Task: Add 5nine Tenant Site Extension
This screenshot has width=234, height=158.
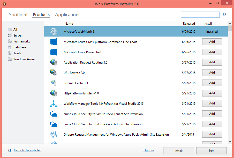Action: pyautogui.click(x=212, y=113)
